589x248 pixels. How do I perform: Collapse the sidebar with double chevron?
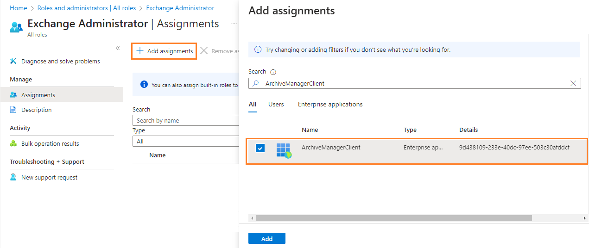[x=118, y=48]
